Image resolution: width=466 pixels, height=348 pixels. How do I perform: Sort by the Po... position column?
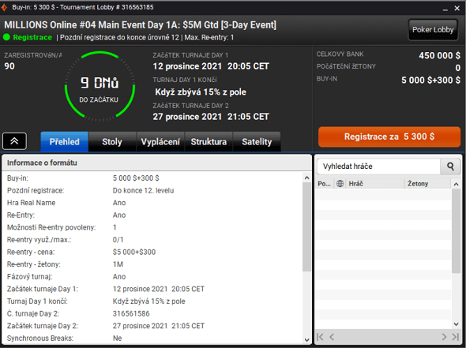pos(325,184)
